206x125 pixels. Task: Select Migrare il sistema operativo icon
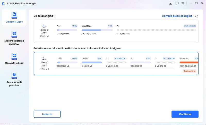pyautogui.click(x=14, y=34)
